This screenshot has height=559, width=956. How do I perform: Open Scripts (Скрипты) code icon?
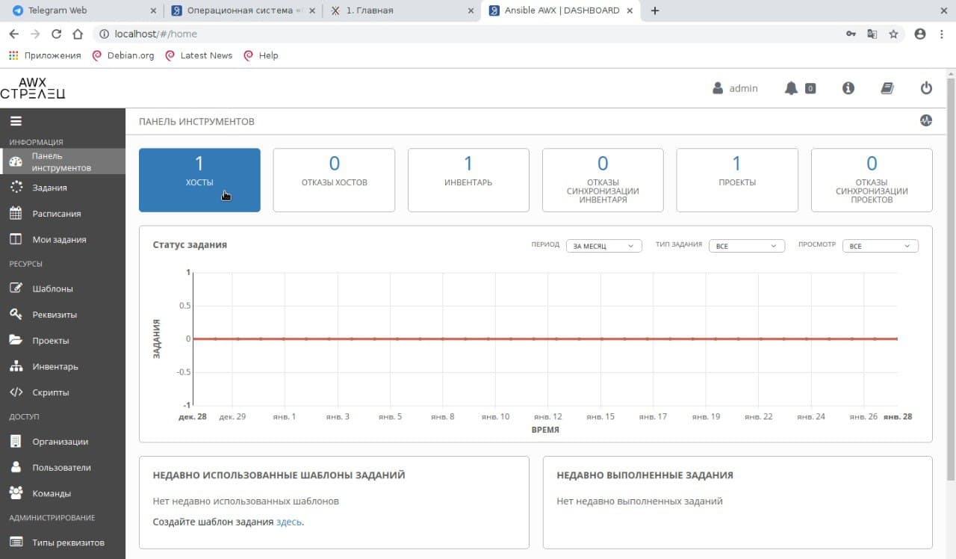tap(16, 392)
